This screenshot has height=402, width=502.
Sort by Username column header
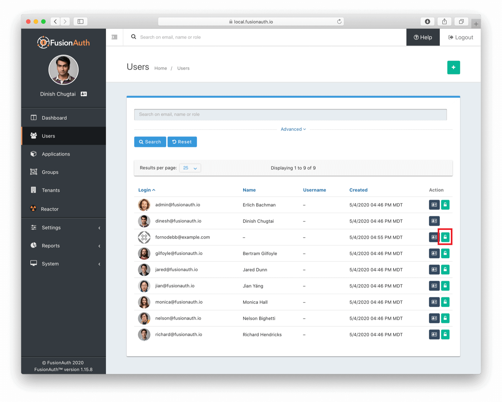pos(314,190)
